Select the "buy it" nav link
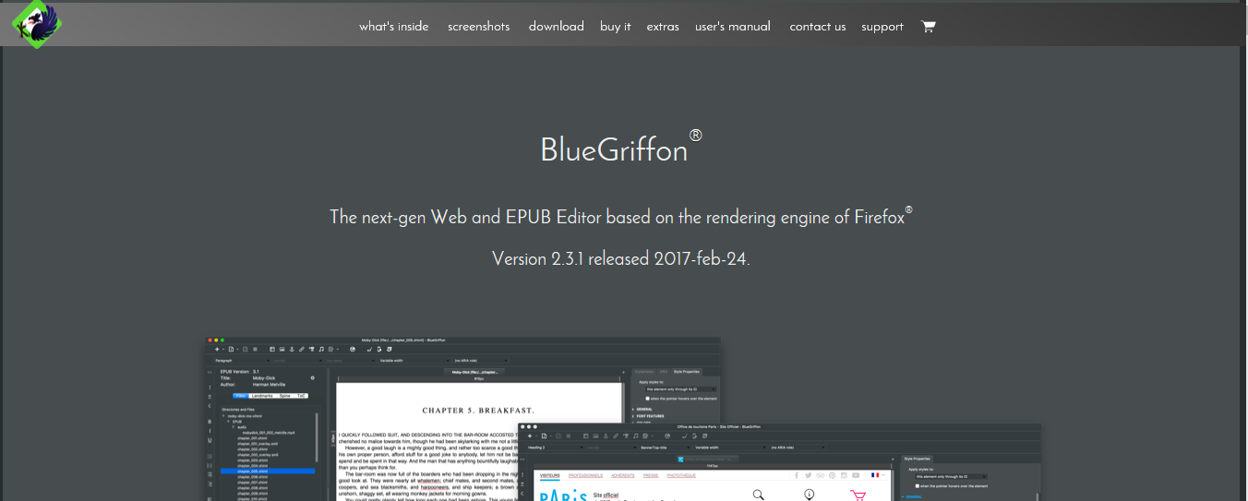The width and height of the screenshot is (1248, 501). click(x=615, y=26)
